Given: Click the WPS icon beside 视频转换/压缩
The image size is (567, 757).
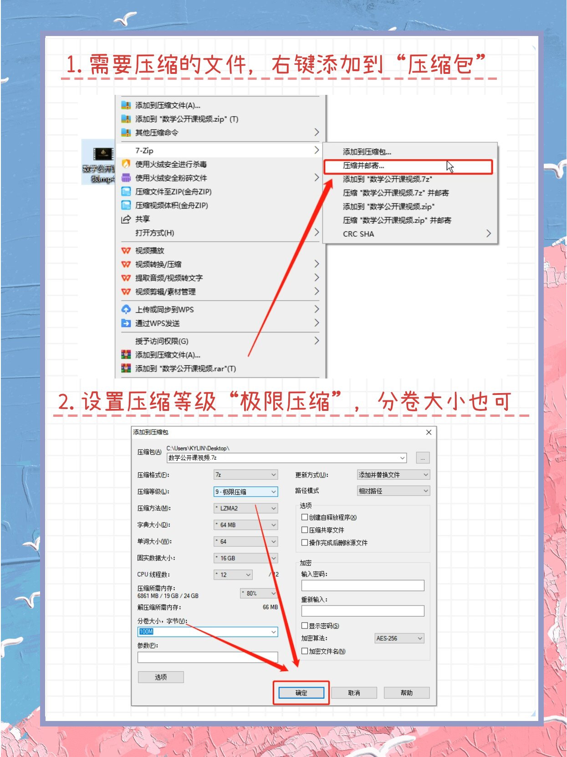Looking at the screenshot, I should [126, 264].
